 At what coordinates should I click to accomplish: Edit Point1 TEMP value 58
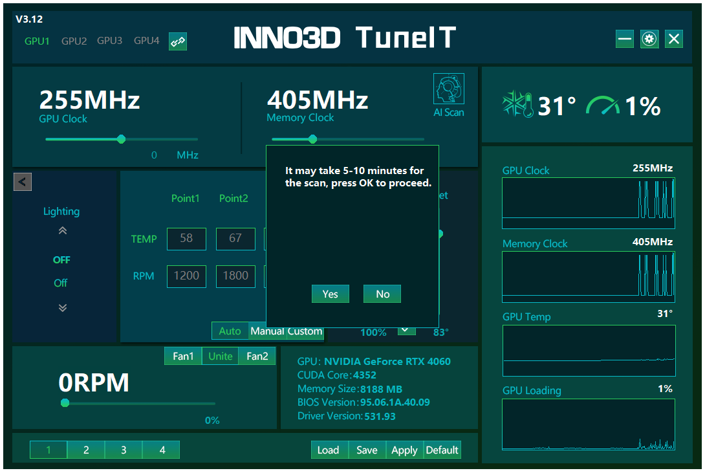(186, 239)
